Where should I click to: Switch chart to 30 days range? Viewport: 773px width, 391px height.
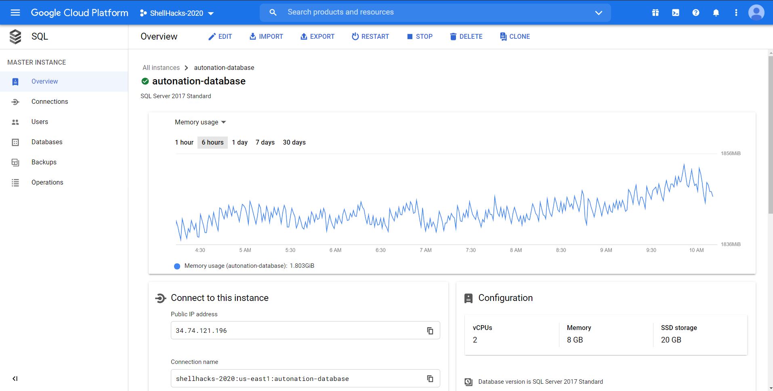294,142
